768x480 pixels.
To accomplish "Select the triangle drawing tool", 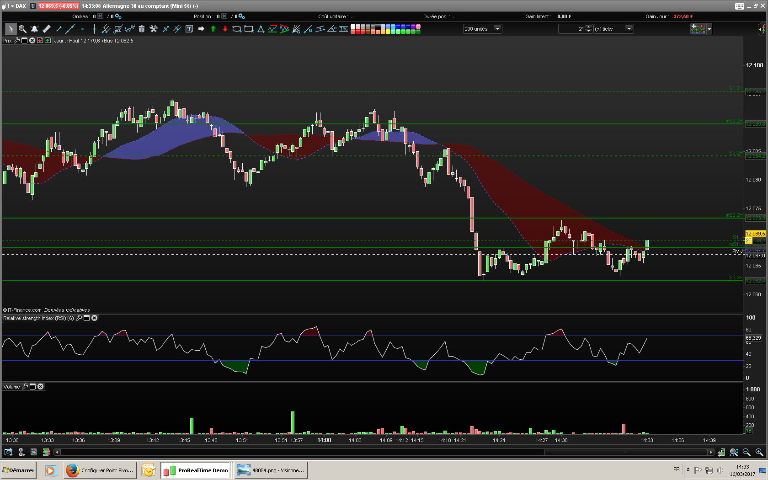I will click(261, 29).
